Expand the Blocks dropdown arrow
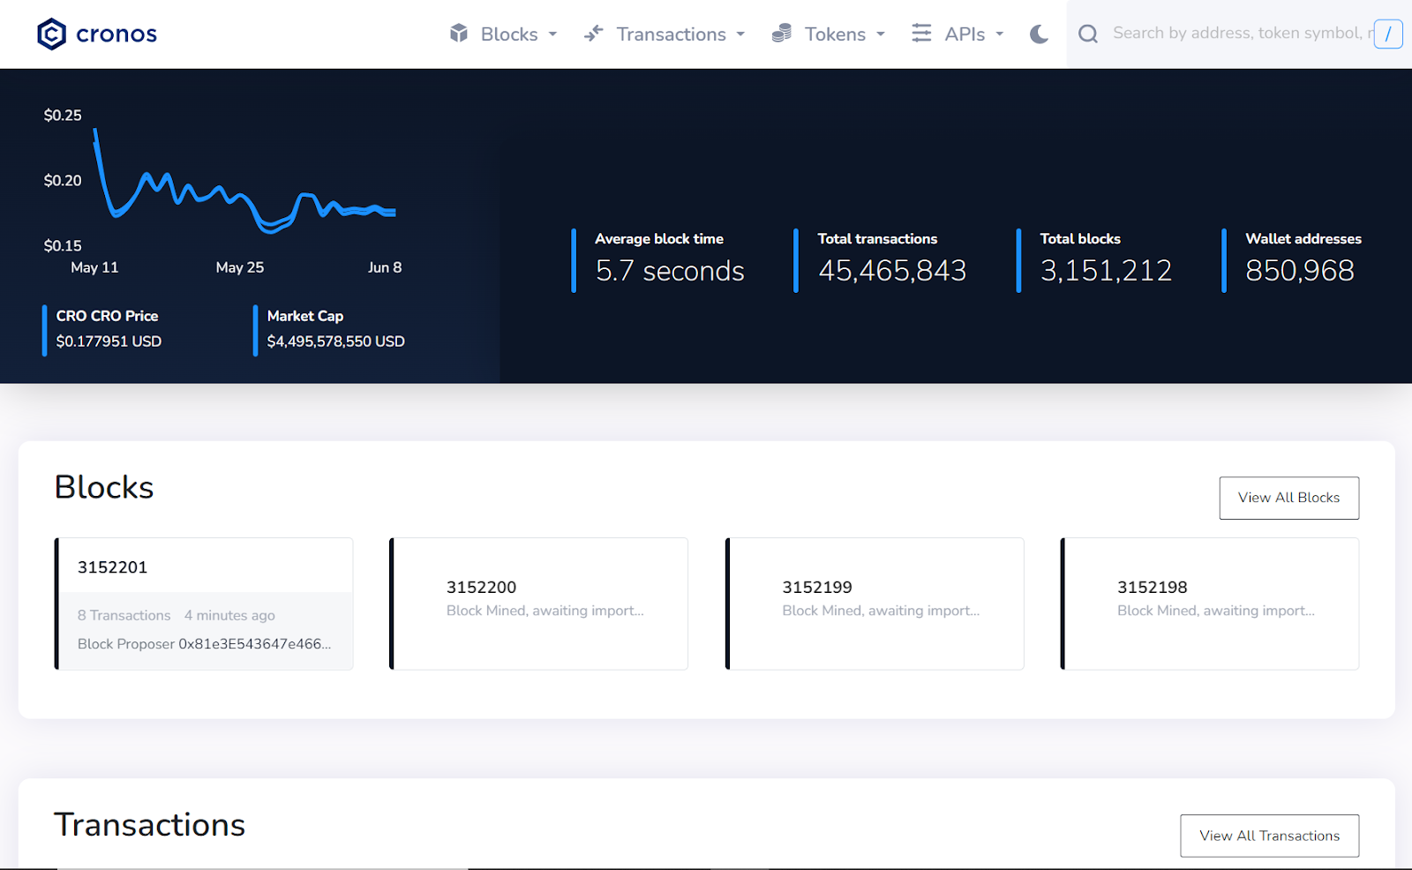Image resolution: width=1412 pixels, height=870 pixels. click(x=553, y=34)
